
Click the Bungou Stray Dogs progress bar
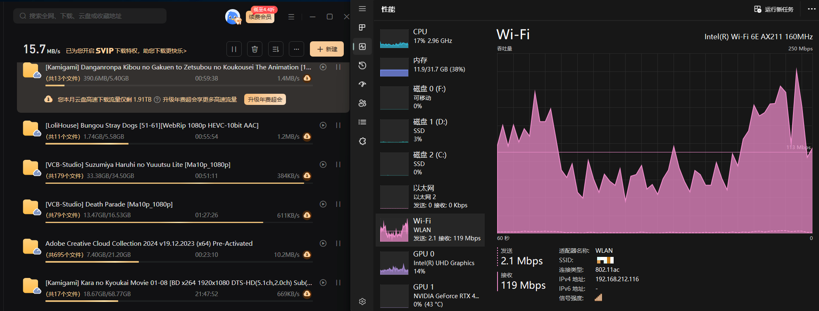179,144
